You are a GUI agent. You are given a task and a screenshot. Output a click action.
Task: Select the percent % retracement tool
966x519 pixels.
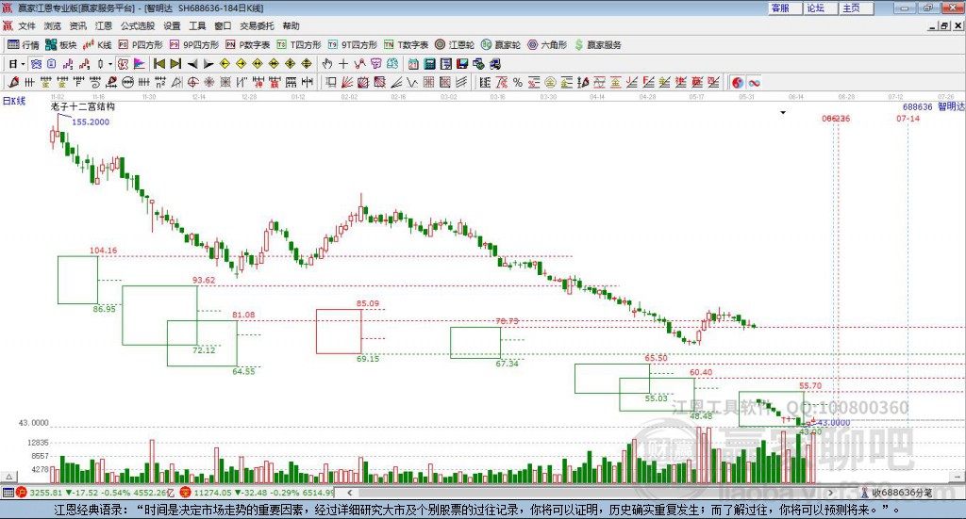pyautogui.click(x=518, y=82)
